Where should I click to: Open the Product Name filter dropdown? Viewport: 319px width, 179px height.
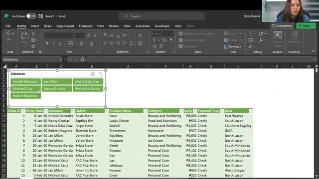[145, 111]
